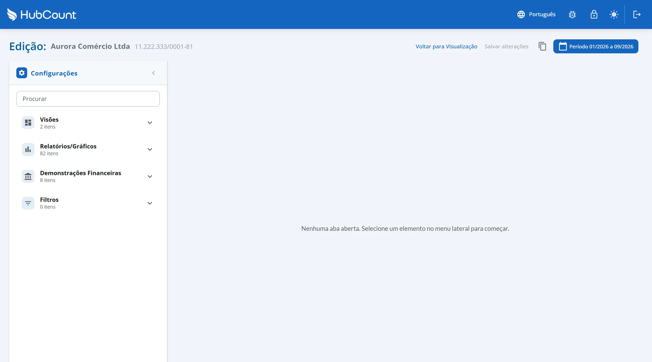652x362 pixels.
Task: Collapse the Configurações side panel arrow
Action: point(153,73)
